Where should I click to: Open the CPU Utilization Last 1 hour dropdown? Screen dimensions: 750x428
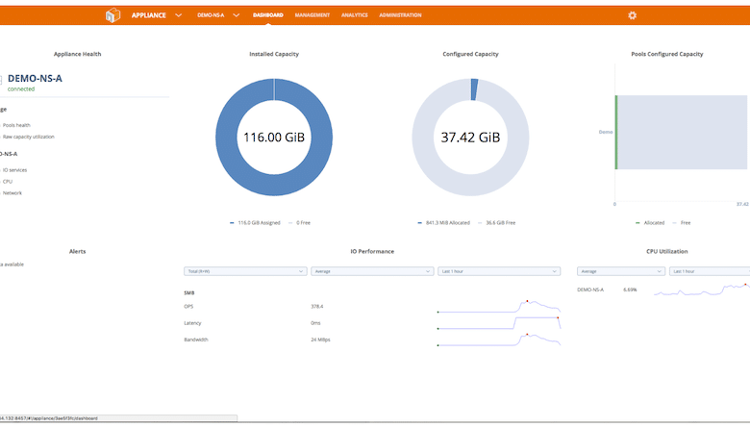pos(710,271)
